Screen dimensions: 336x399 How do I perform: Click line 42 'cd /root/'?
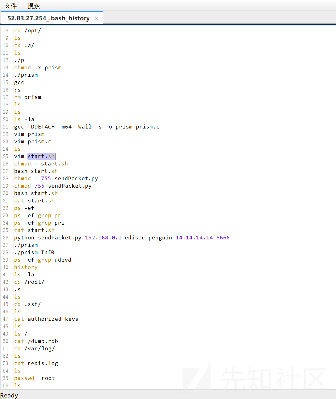click(x=29, y=282)
